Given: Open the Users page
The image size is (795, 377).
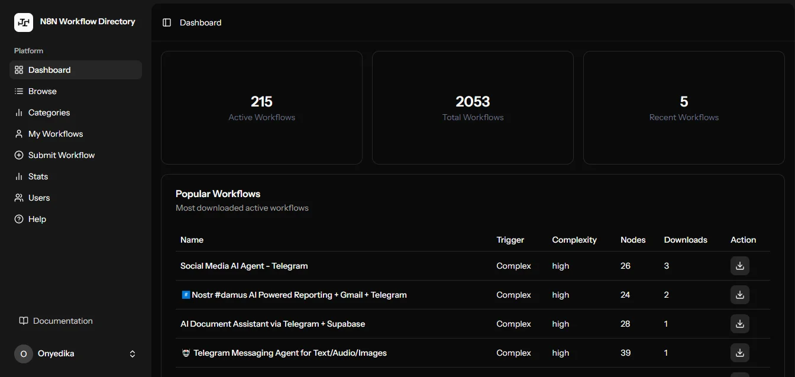Looking at the screenshot, I should point(76,198).
